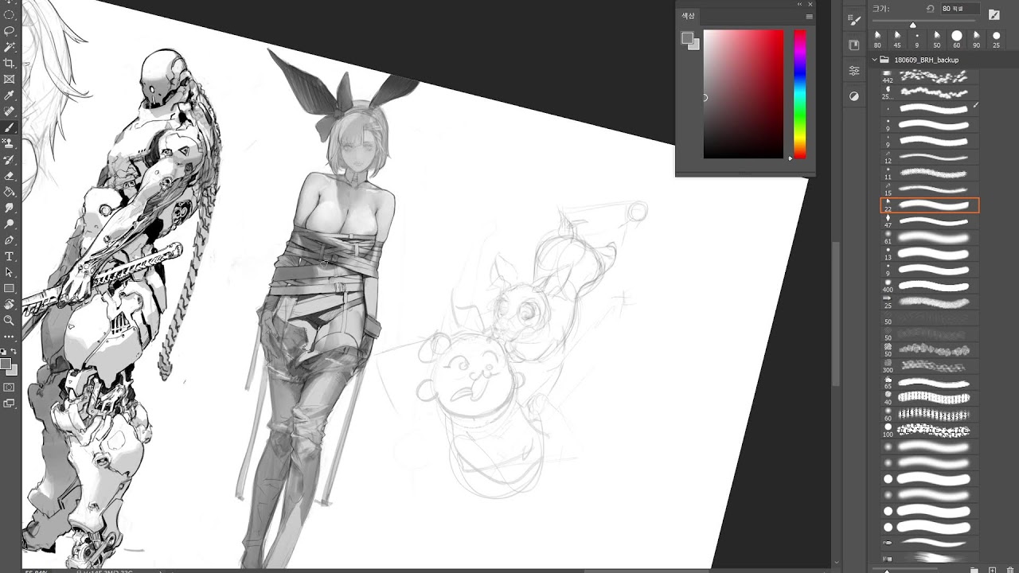Reset default foreground and background colors
Viewport: 1019px width, 573px height.
4,351
